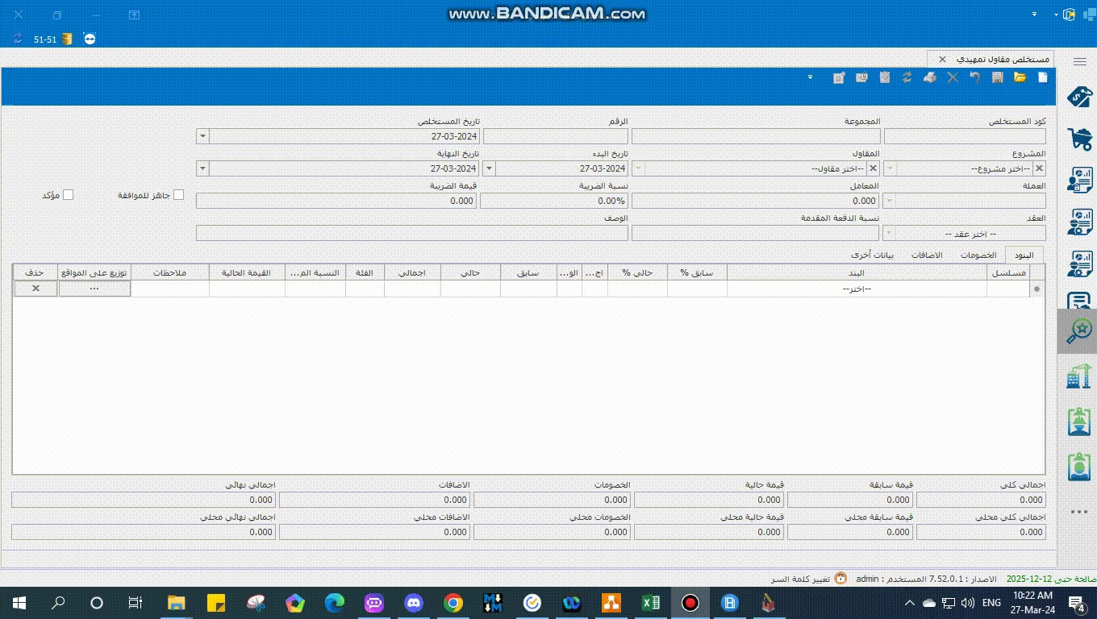Open the wheelbarrow module in sidebar
Image resolution: width=1097 pixels, height=619 pixels.
click(1078, 139)
